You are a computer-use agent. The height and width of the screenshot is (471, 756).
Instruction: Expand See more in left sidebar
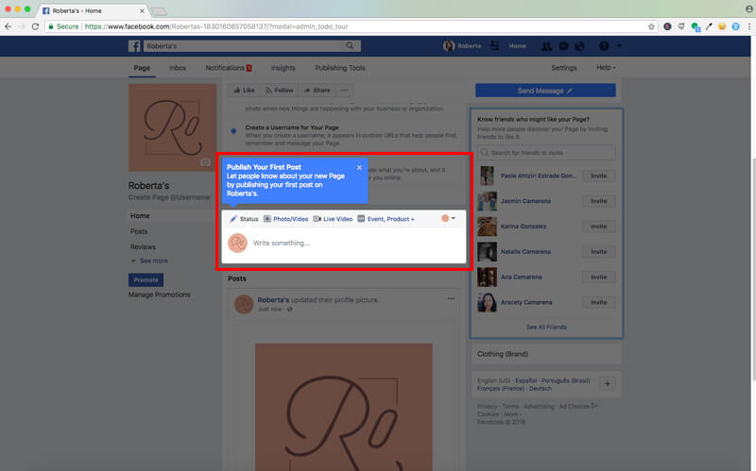pyautogui.click(x=149, y=261)
